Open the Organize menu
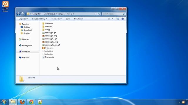The height and width of the screenshot is (105, 188). pyautogui.click(x=23, y=19)
